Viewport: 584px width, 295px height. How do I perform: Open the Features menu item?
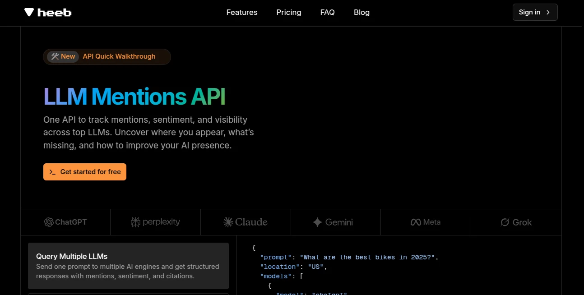[x=242, y=13]
